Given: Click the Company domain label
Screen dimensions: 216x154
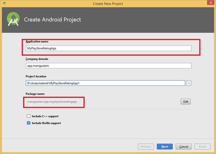Looking at the screenshot, I should click(37, 59).
